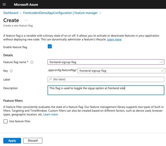Open the Label combo box
This screenshot has width=166, height=146.
click(x=106, y=79)
